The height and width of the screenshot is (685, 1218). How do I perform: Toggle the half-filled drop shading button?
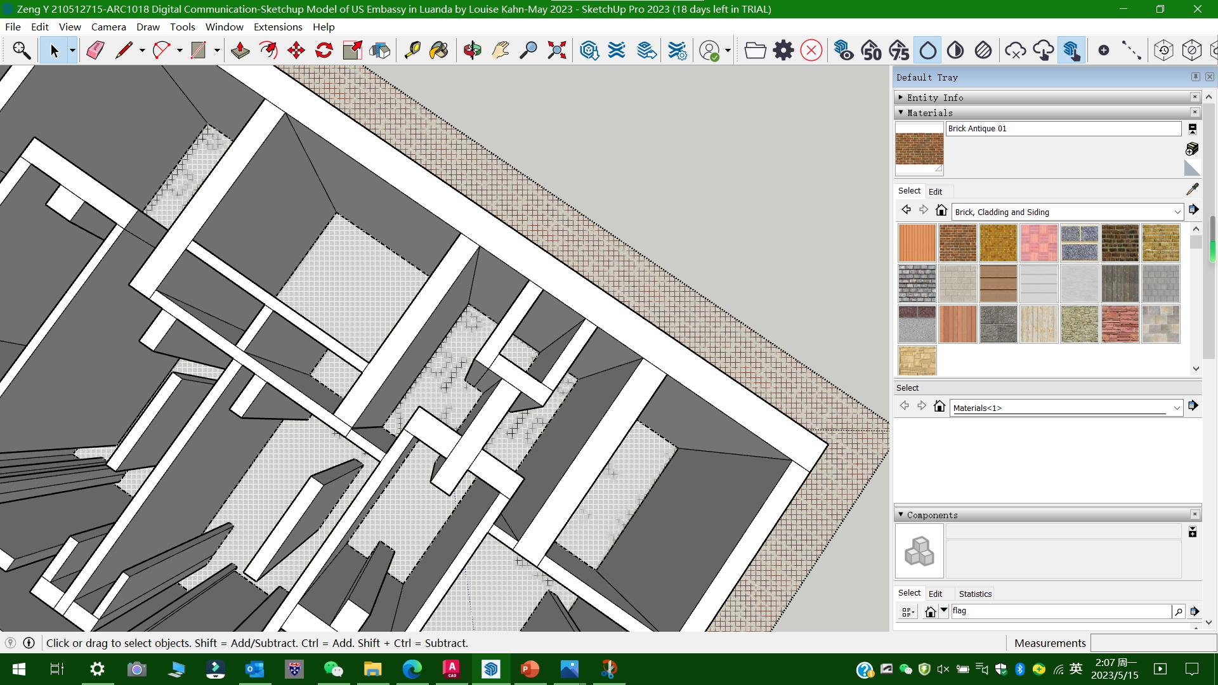[x=955, y=50]
